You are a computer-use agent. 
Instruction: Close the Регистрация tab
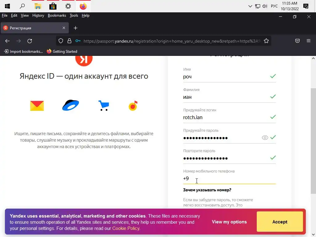[x=64, y=28]
